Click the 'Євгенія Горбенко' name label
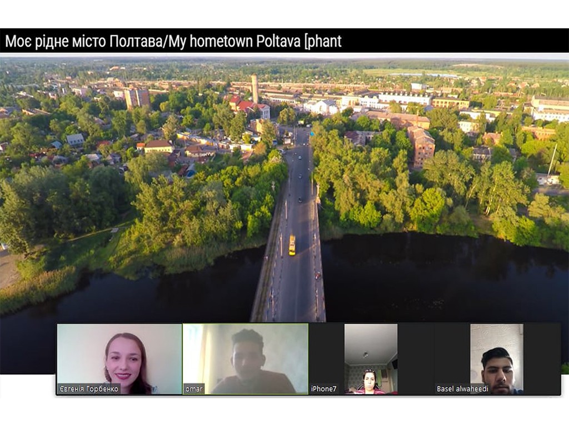569x426 pixels. coord(89,389)
